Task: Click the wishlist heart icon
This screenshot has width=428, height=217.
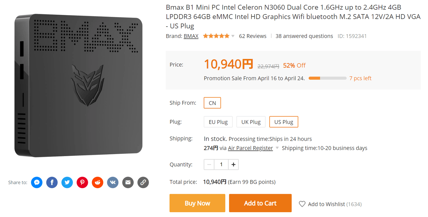Action: pos(302,204)
